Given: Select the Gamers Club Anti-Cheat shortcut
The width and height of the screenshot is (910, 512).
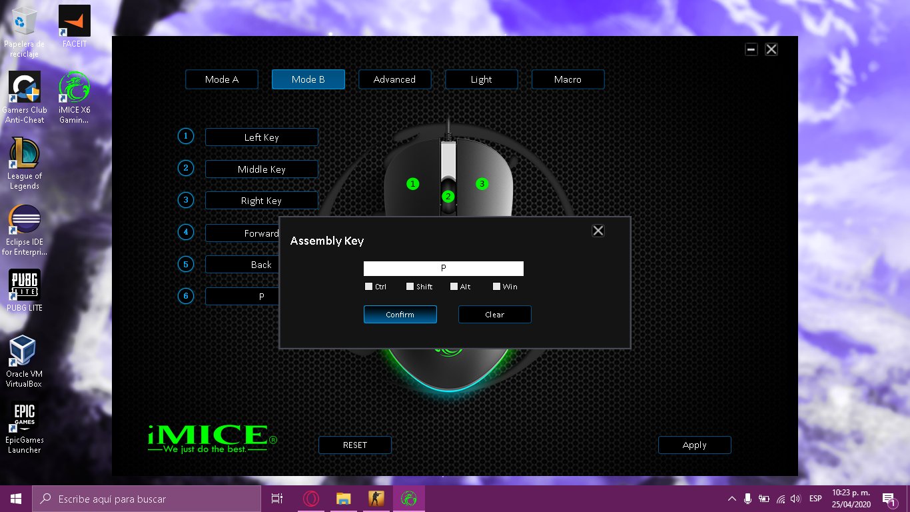Looking at the screenshot, I should (x=25, y=97).
